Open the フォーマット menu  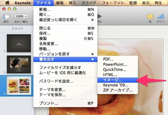coord(113,3)
